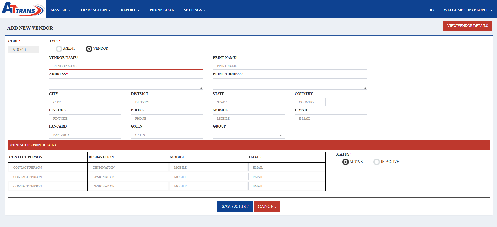Click Save & List button
Screen dimensions: 497x227
[235, 206]
